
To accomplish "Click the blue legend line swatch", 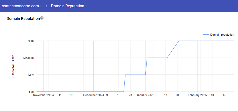I will (206, 35).
